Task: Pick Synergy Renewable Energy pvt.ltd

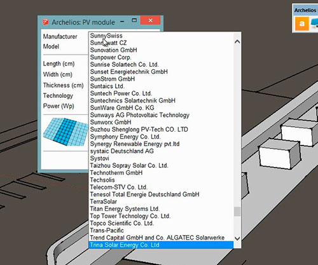Action: (161, 144)
